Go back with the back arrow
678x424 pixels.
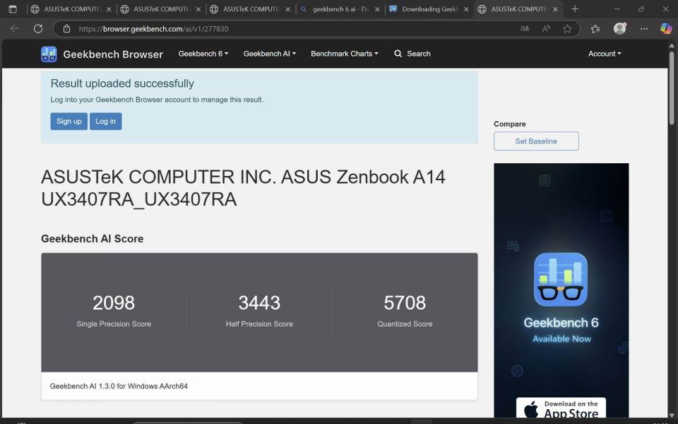tap(15, 28)
